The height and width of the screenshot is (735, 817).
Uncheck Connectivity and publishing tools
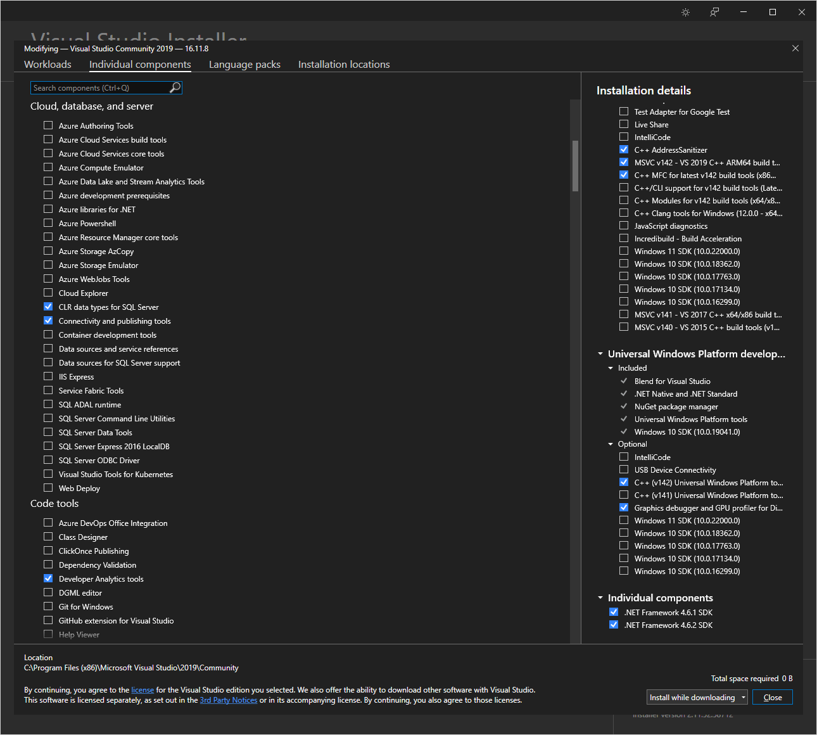(48, 321)
